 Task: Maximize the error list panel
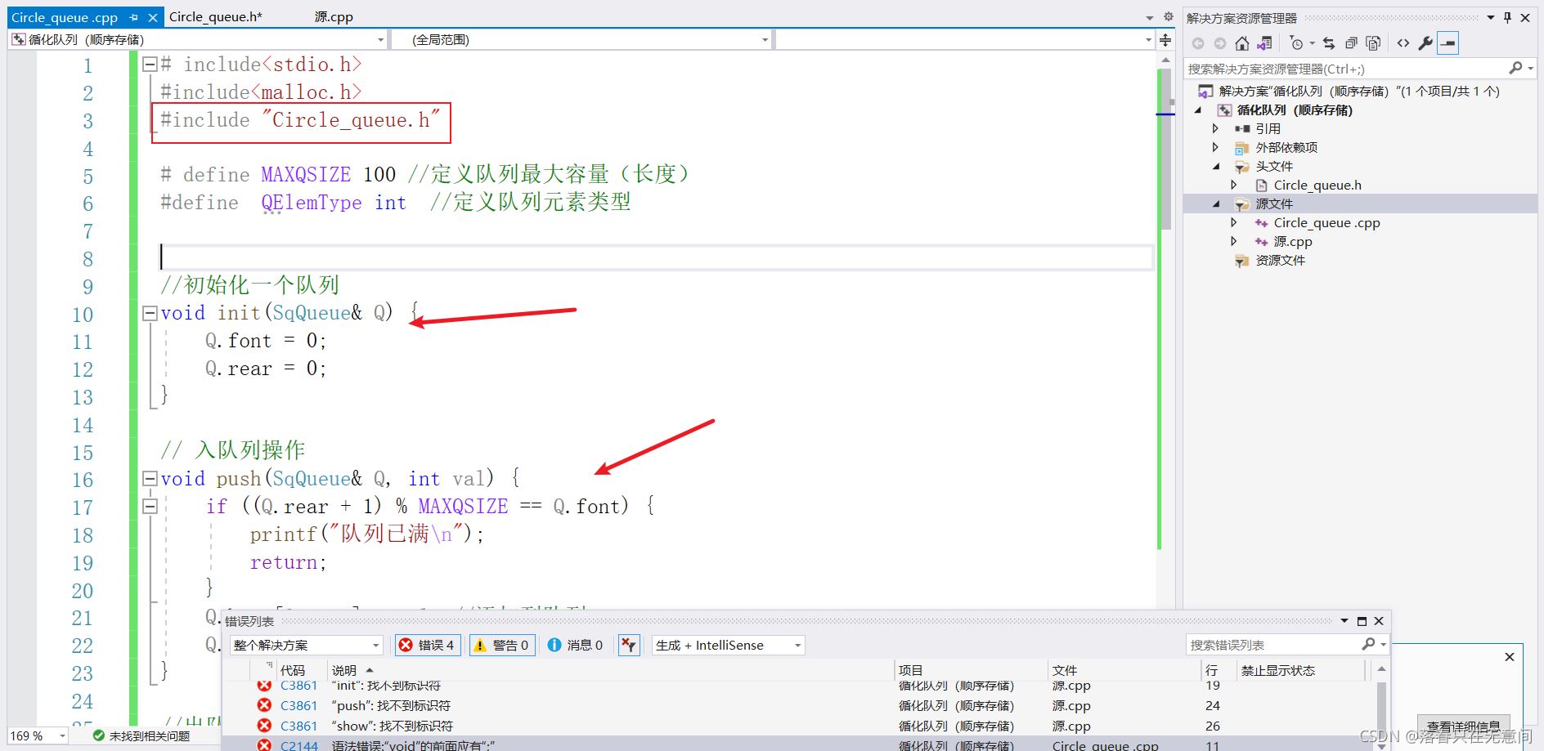(x=1362, y=622)
